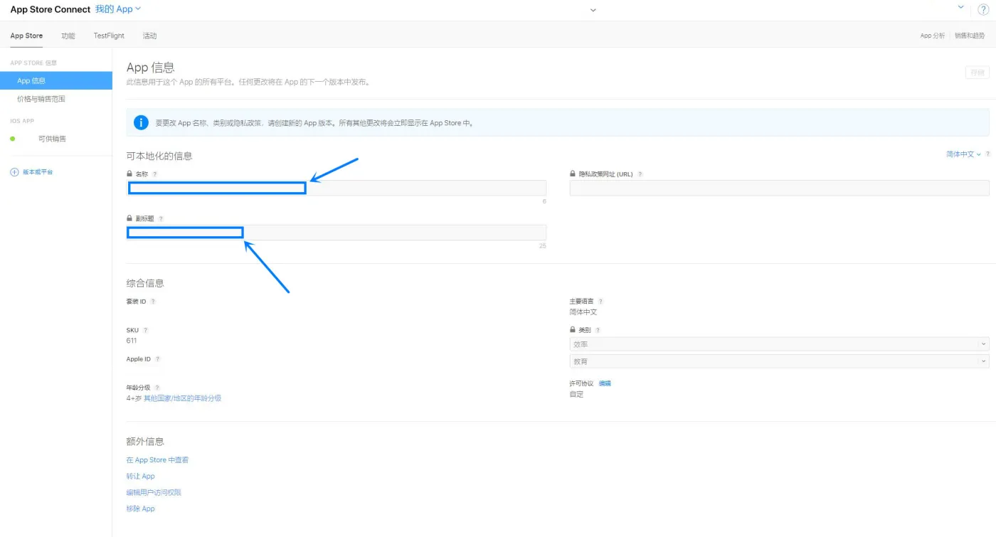Click the 4+岁 age rating text
996x537 pixels.
134,398
